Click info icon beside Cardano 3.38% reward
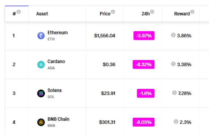The width and height of the screenshot is (209, 135). tap(173, 64)
